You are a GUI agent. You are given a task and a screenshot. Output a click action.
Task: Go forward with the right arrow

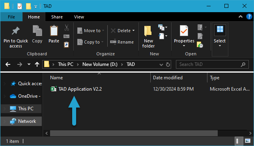(20, 65)
